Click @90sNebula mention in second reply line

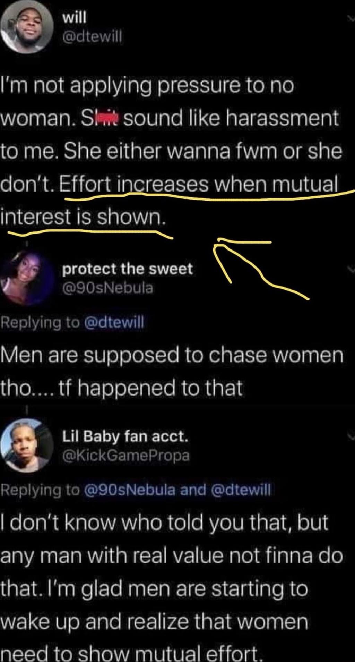pyautogui.click(x=130, y=490)
